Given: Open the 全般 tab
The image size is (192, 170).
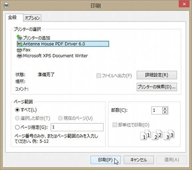Looking at the screenshot, I should (12, 17).
